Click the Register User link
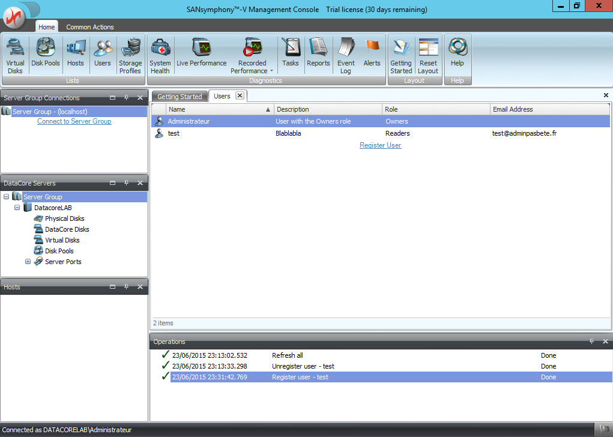The width and height of the screenshot is (613, 437). pyautogui.click(x=380, y=145)
